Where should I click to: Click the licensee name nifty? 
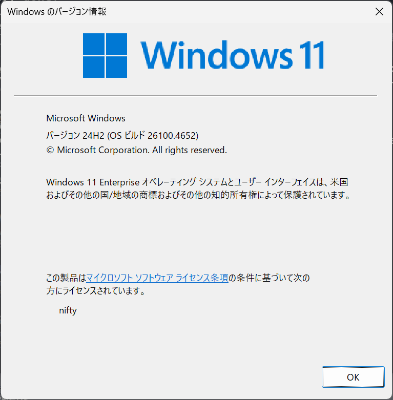coord(68,310)
